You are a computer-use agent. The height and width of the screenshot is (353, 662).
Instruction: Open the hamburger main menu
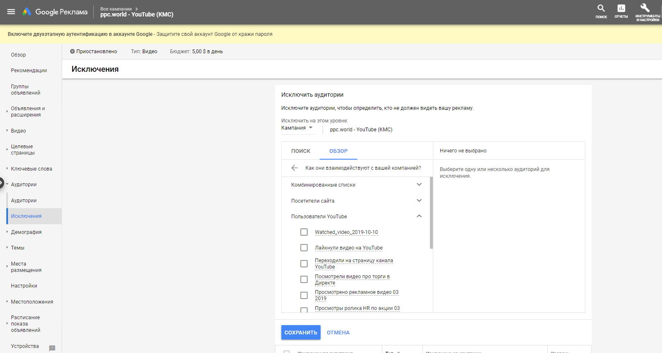(11, 12)
